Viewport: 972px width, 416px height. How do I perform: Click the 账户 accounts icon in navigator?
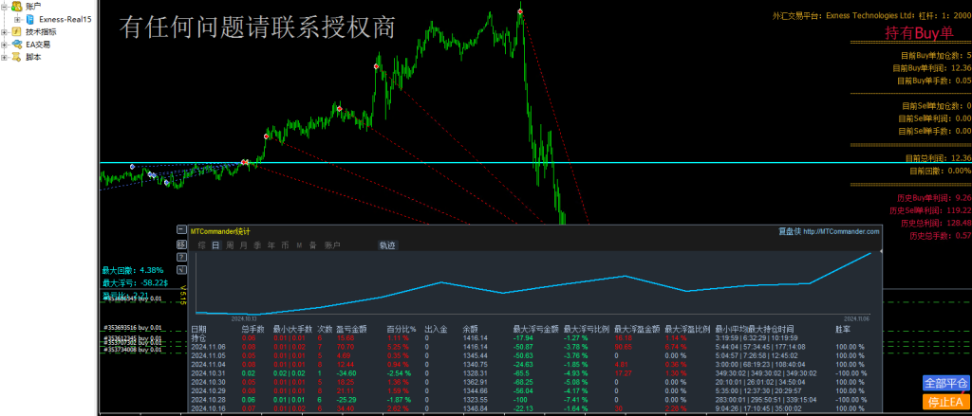(16, 7)
